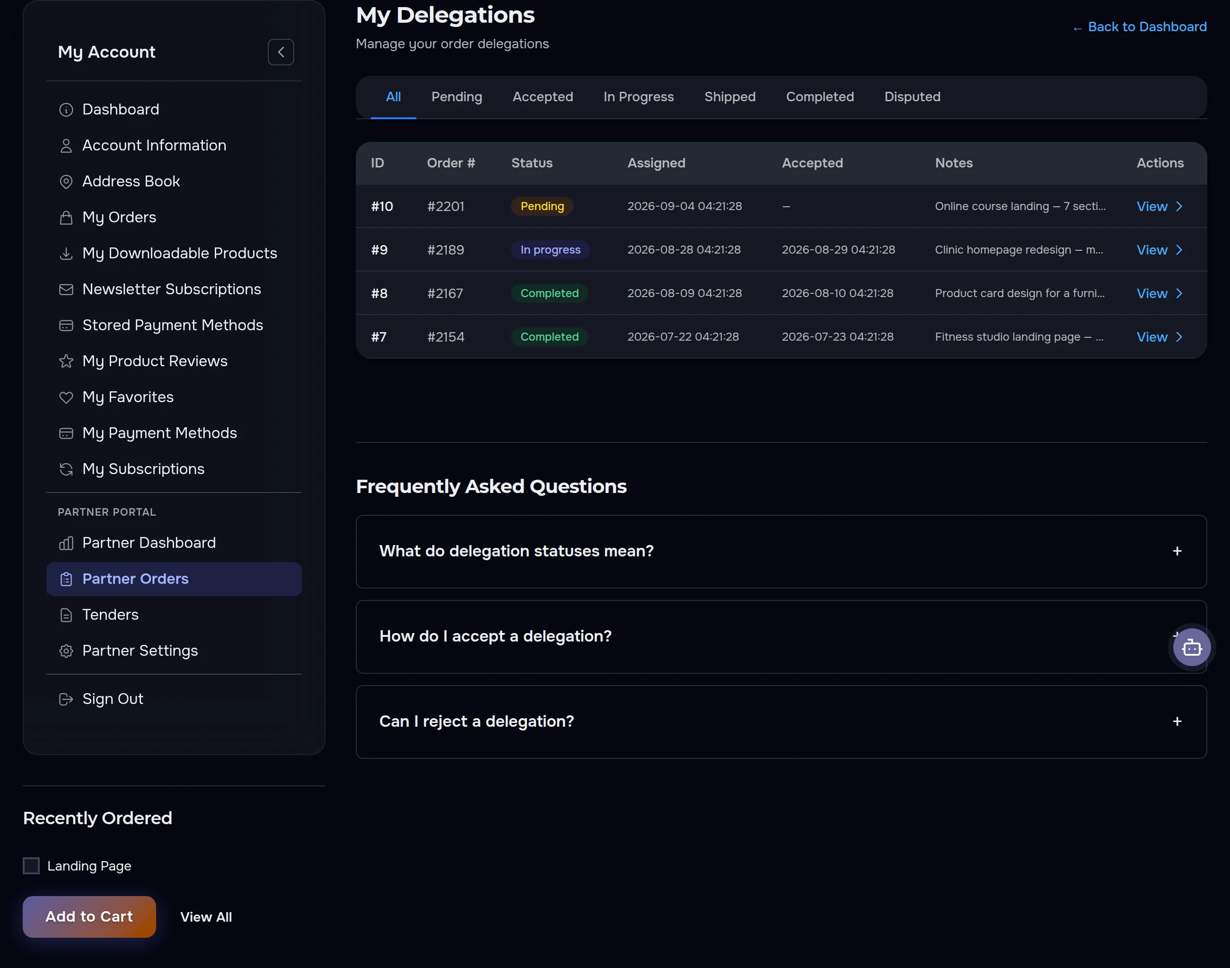Switch to the Completed tab

(820, 97)
